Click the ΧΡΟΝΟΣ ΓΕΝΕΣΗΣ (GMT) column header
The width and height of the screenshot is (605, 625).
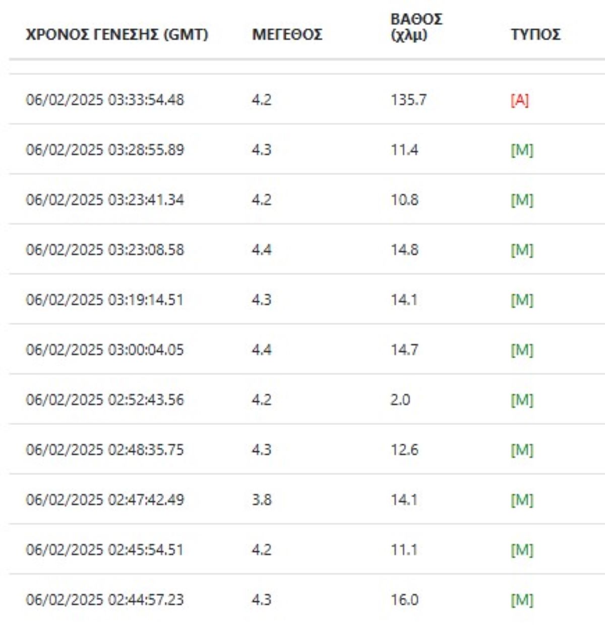tap(116, 35)
